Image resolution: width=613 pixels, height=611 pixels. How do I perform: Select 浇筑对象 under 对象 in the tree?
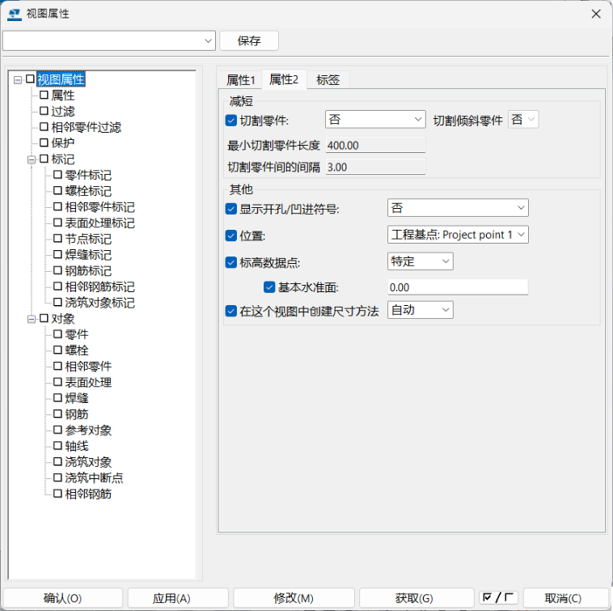tap(88, 462)
